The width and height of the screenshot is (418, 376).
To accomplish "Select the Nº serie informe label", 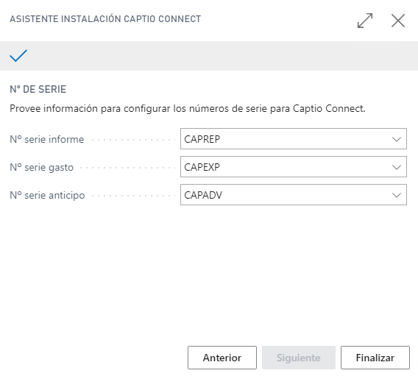I will (x=47, y=139).
